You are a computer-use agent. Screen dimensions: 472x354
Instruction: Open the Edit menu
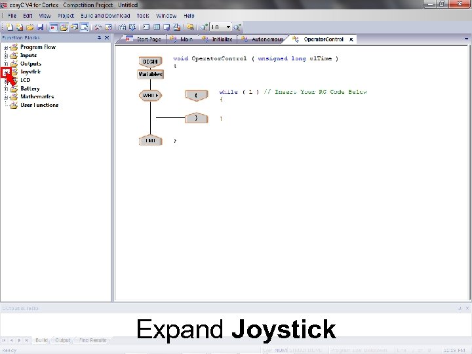pos(28,16)
